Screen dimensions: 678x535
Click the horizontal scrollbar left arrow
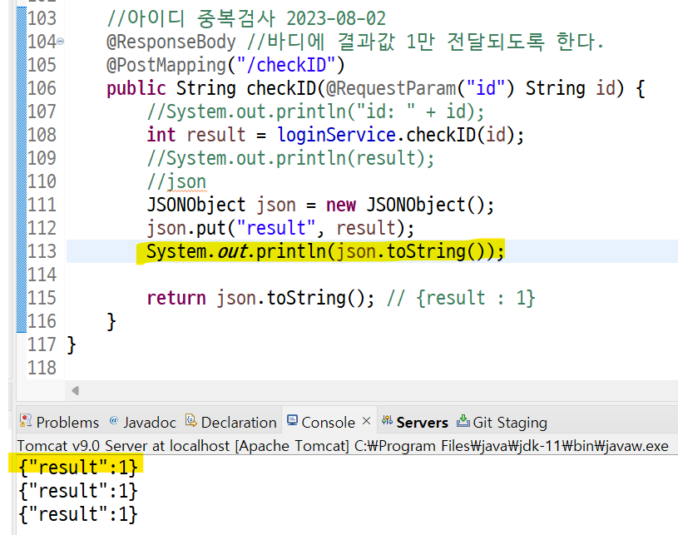tap(75, 390)
